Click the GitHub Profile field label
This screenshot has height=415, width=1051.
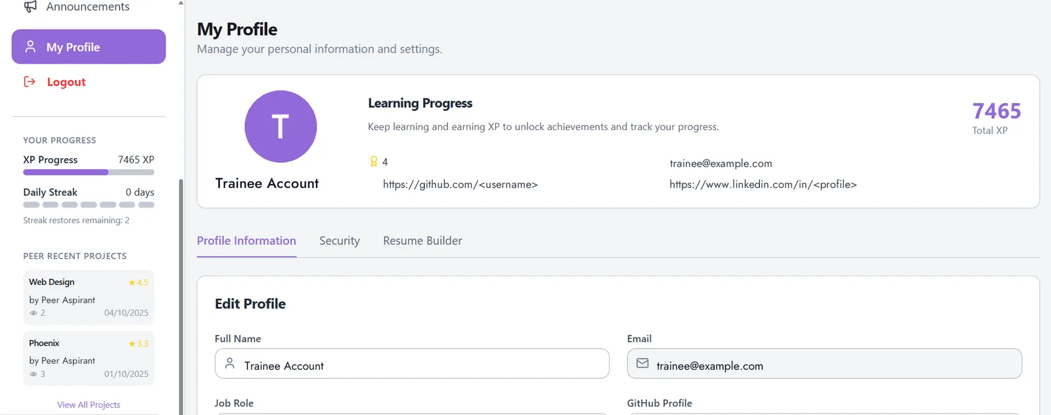(660, 403)
